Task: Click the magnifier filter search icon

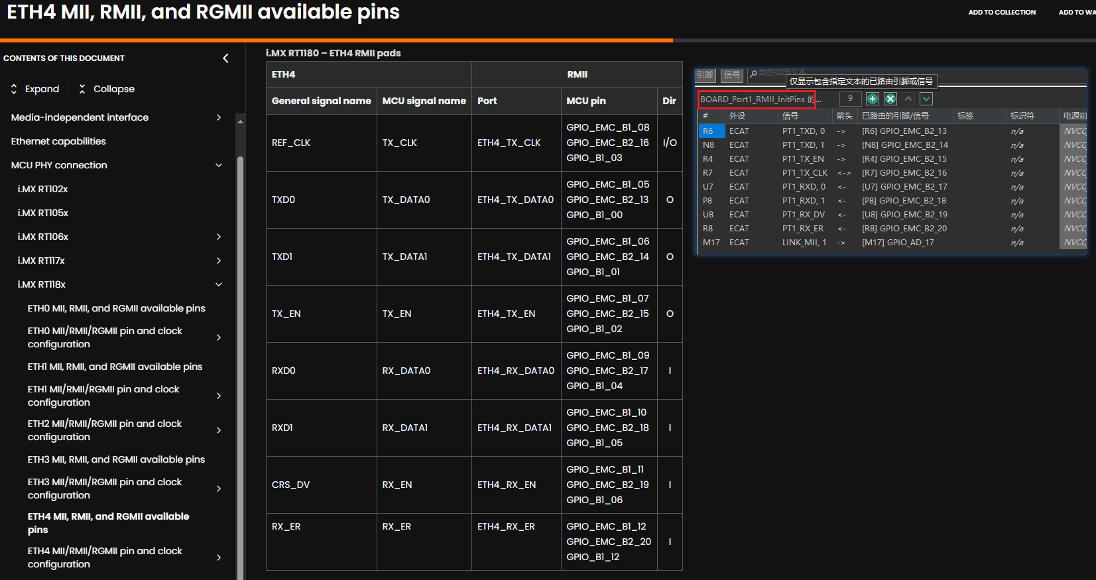Action: [x=753, y=74]
